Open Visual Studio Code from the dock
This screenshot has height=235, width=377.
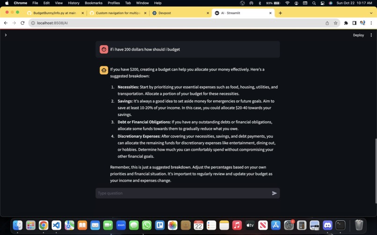[x=56, y=225]
